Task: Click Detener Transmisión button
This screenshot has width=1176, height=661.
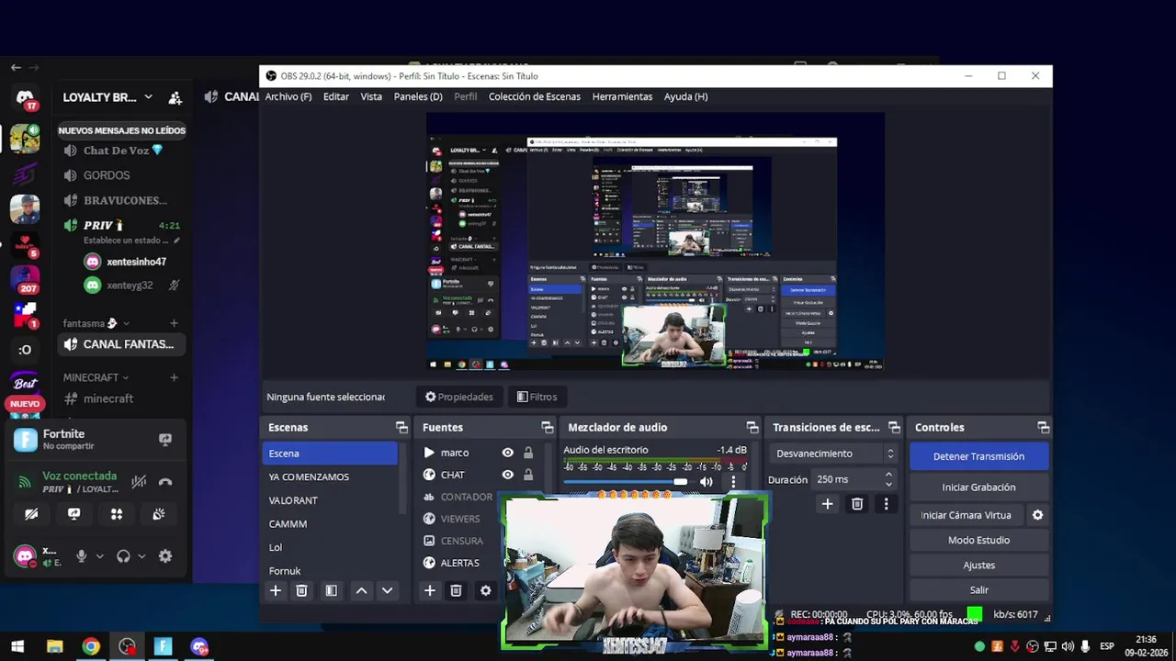Action: point(978,456)
